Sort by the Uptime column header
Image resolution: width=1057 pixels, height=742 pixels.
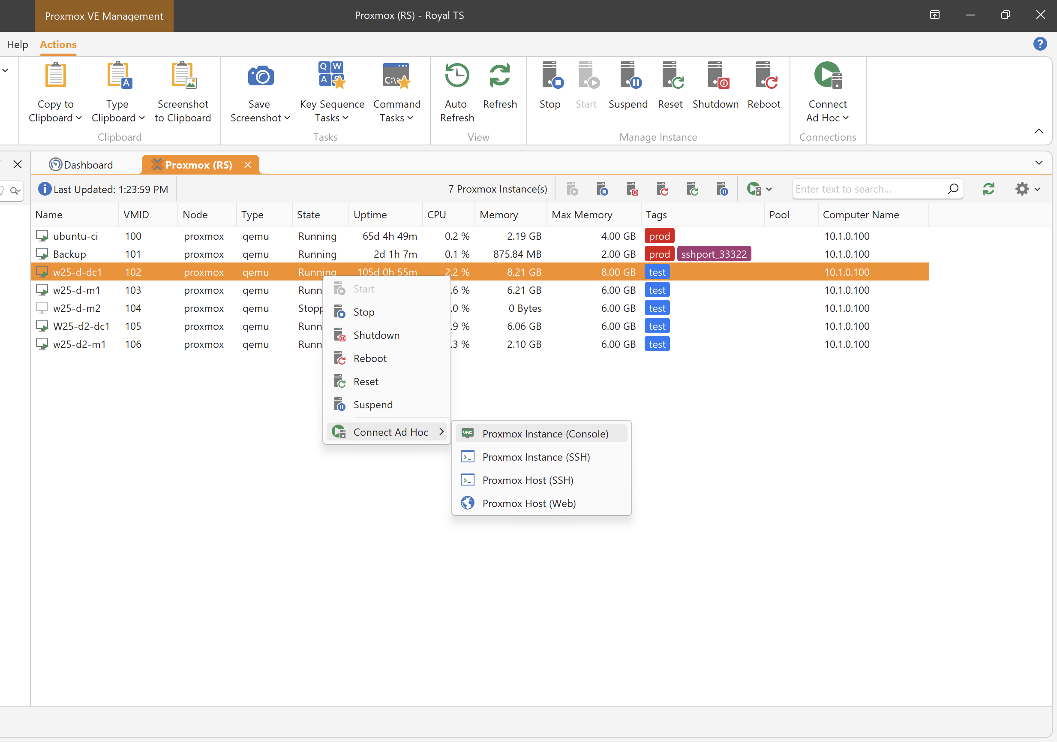point(385,214)
